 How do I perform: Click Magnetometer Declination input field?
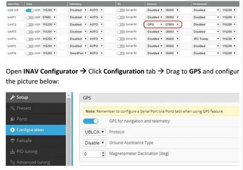[94, 154]
